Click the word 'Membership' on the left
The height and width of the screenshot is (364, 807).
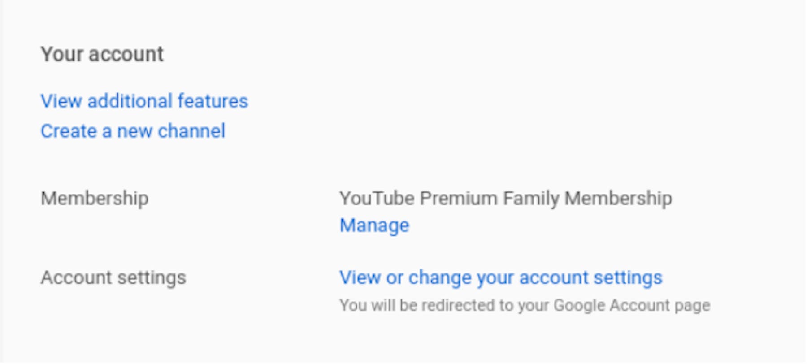pos(95,198)
